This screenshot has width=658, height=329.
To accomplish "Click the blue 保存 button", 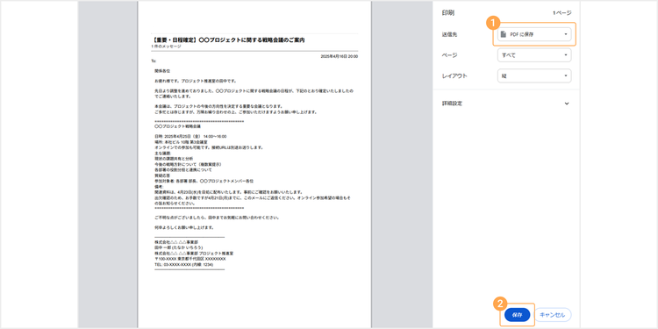I will 517,315.
